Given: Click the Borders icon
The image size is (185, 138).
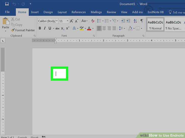Looking at the screenshot, I should (x=138, y=28).
